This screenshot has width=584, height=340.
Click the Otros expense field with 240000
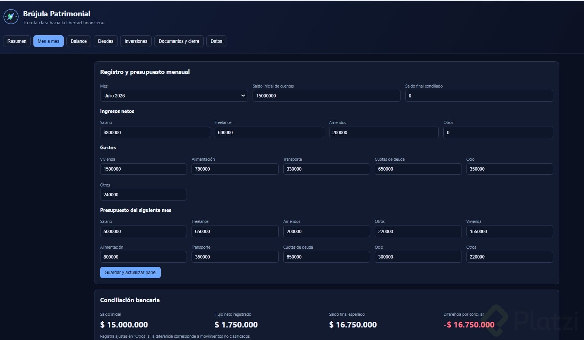point(143,195)
